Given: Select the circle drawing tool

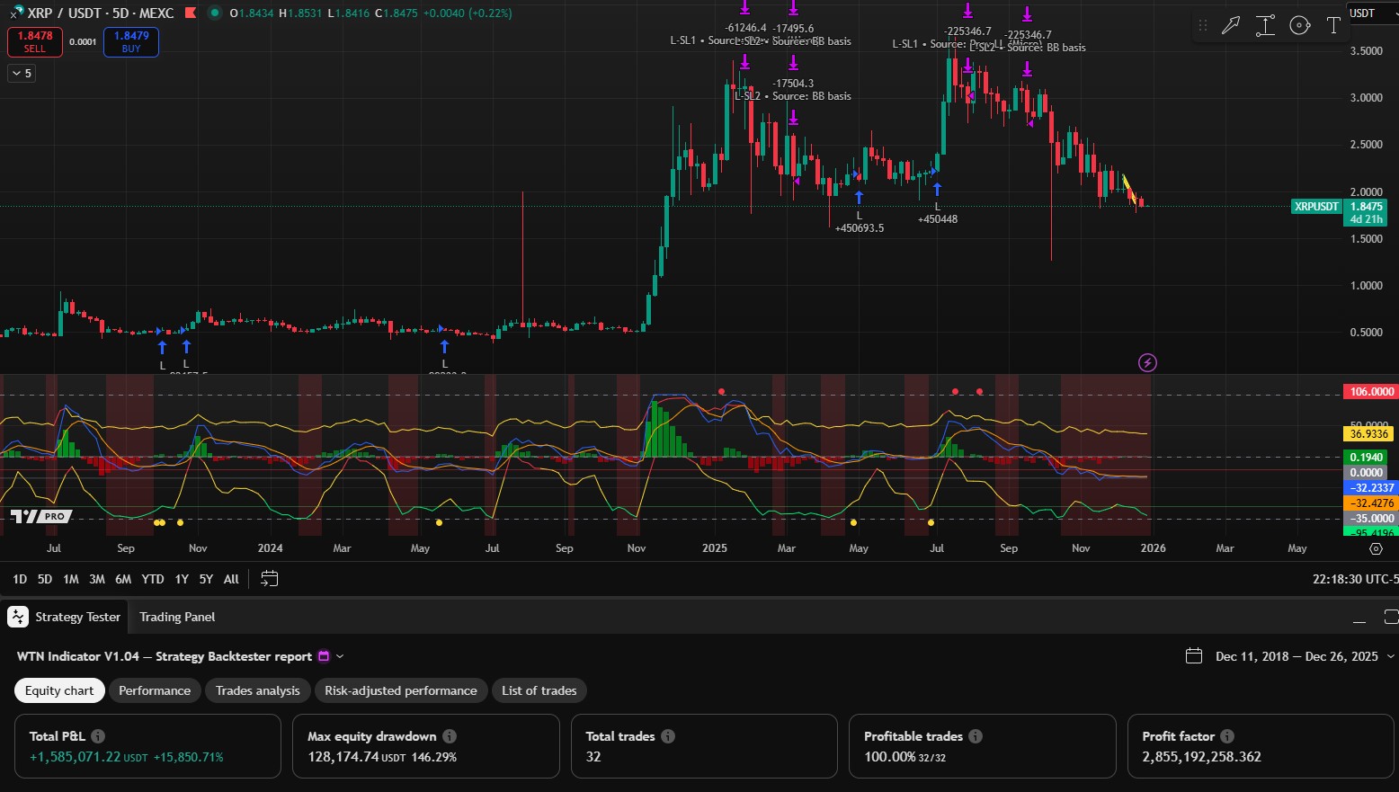Looking at the screenshot, I should [1299, 25].
